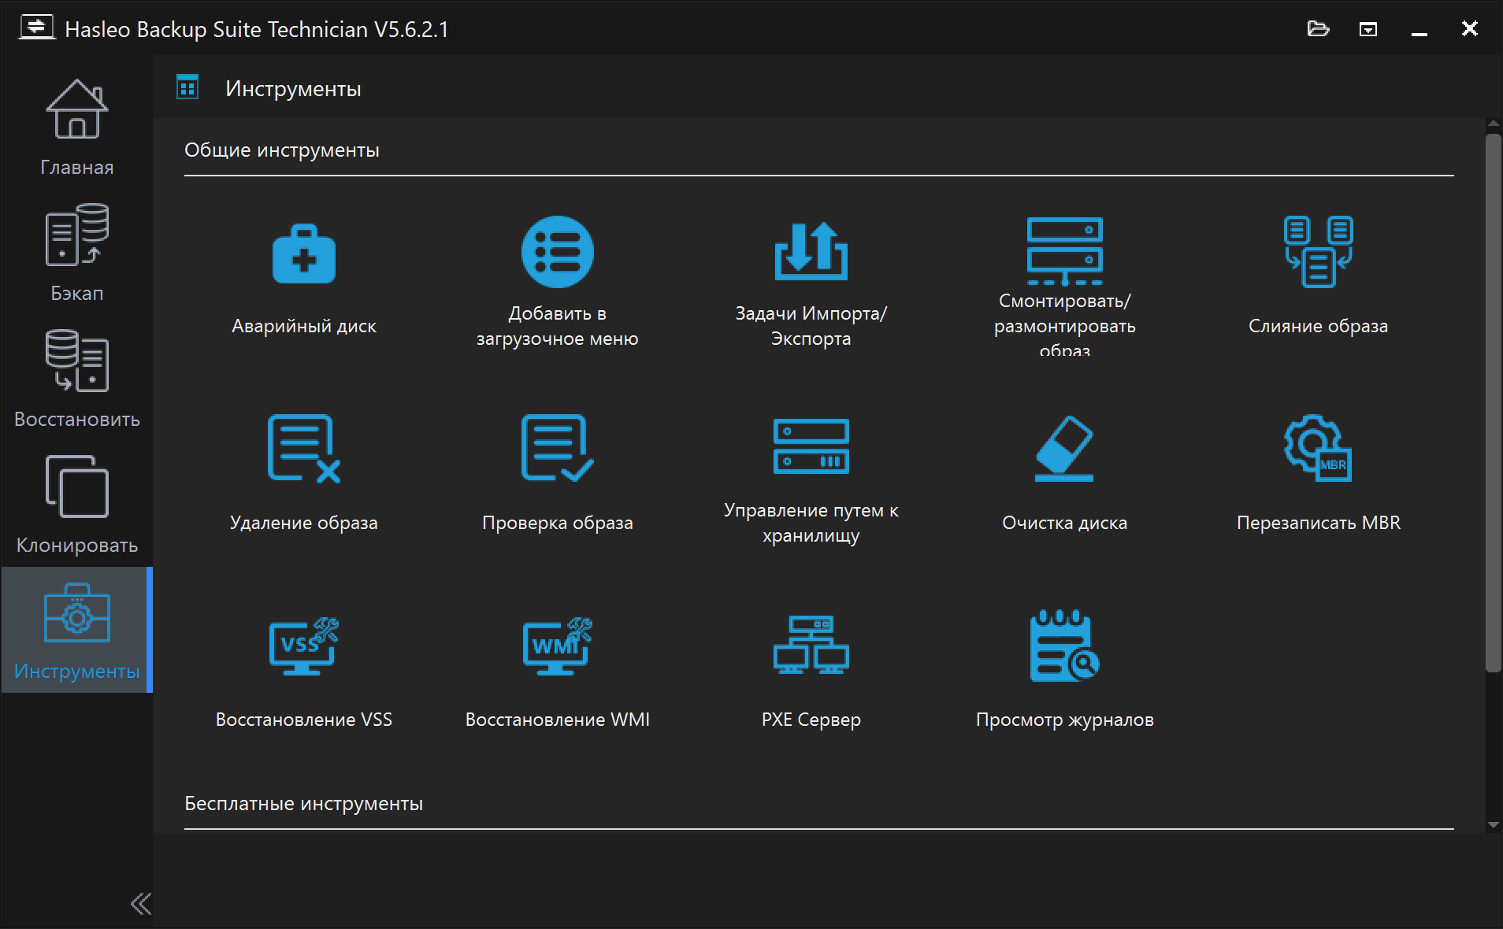Click the Перезаписать MBR icon
1503x929 pixels.
[1318, 449]
